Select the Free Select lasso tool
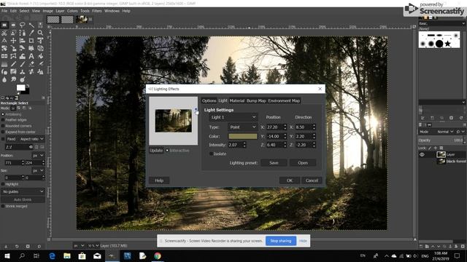This screenshot has width=467, height=262. coord(23,25)
